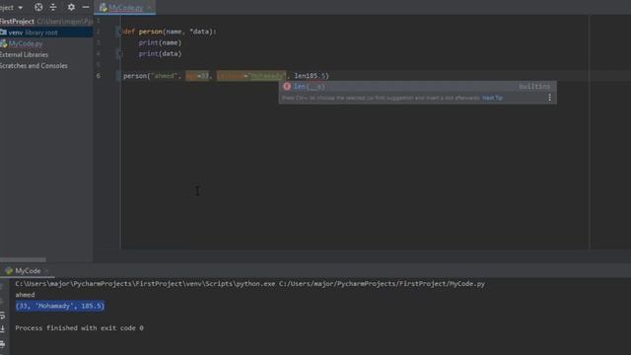Click line number 6 in the gutter
The width and height of the screenshot is (631, 355).
[99, 76]
